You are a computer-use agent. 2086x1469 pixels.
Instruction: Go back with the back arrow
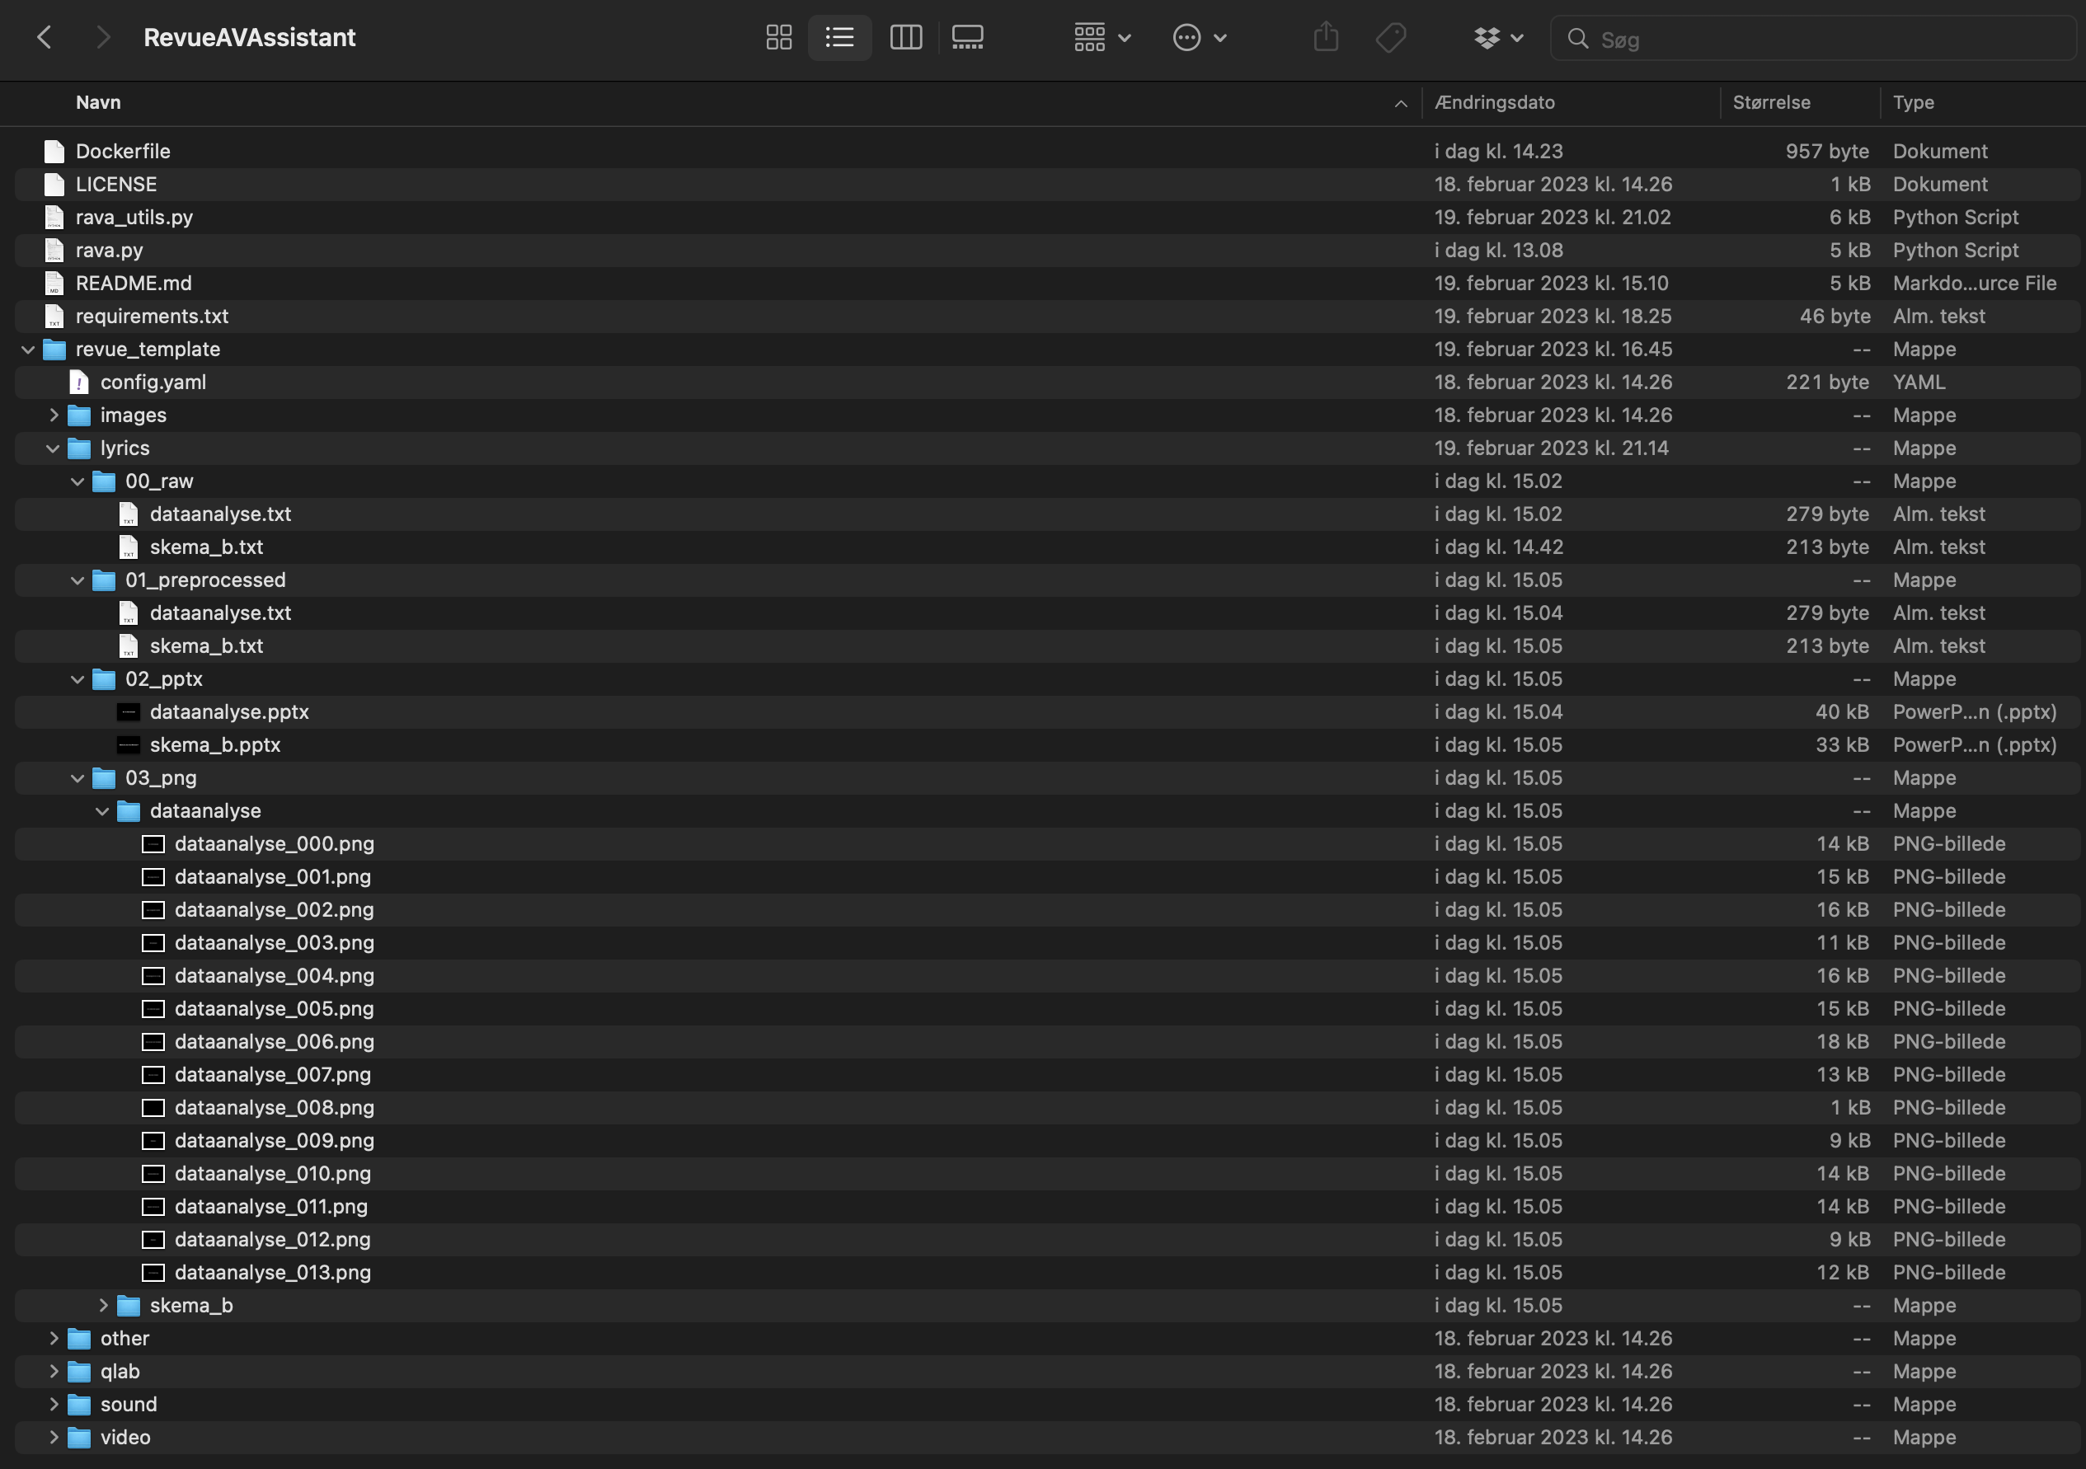click(x=44, y=37)
